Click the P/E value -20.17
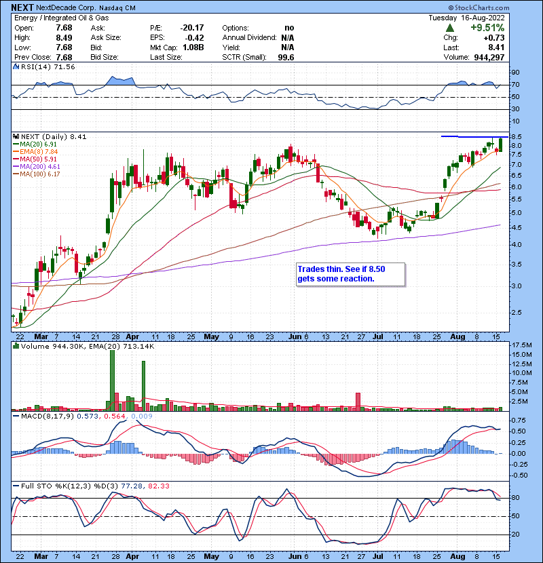The image size is (543, 563). tap(192, 28)
